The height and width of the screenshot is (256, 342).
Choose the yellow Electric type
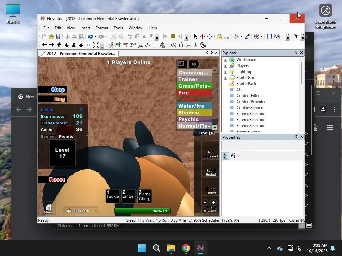(194, 113)
